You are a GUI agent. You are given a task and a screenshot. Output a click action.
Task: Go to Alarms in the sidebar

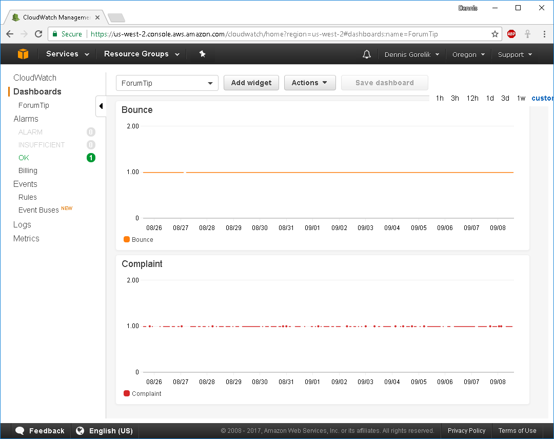pyautogui.click(x=26, y=119)
